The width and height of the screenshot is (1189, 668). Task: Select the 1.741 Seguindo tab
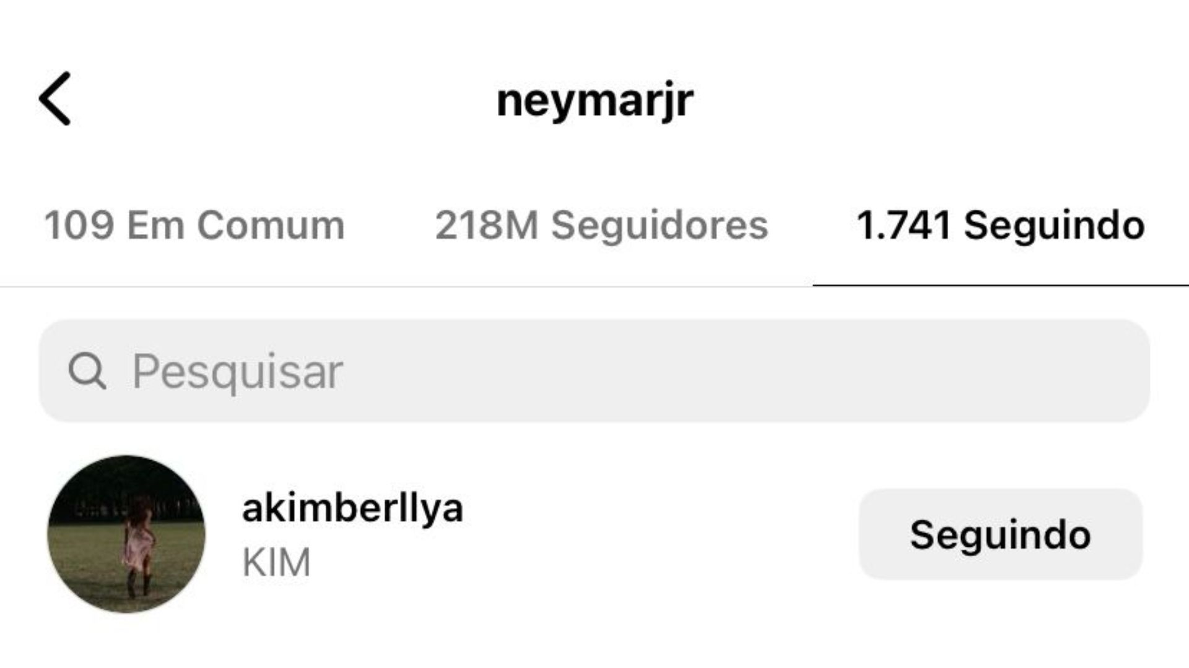click(1000, 225)
